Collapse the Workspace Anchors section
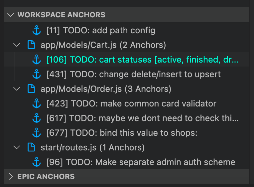Viewport: 254px width, 187px height. (x=11, y=15)
